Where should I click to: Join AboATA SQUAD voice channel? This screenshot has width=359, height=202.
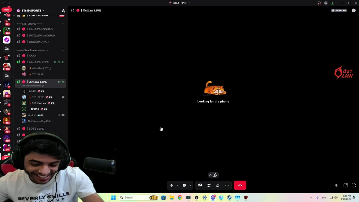point(40,29)
